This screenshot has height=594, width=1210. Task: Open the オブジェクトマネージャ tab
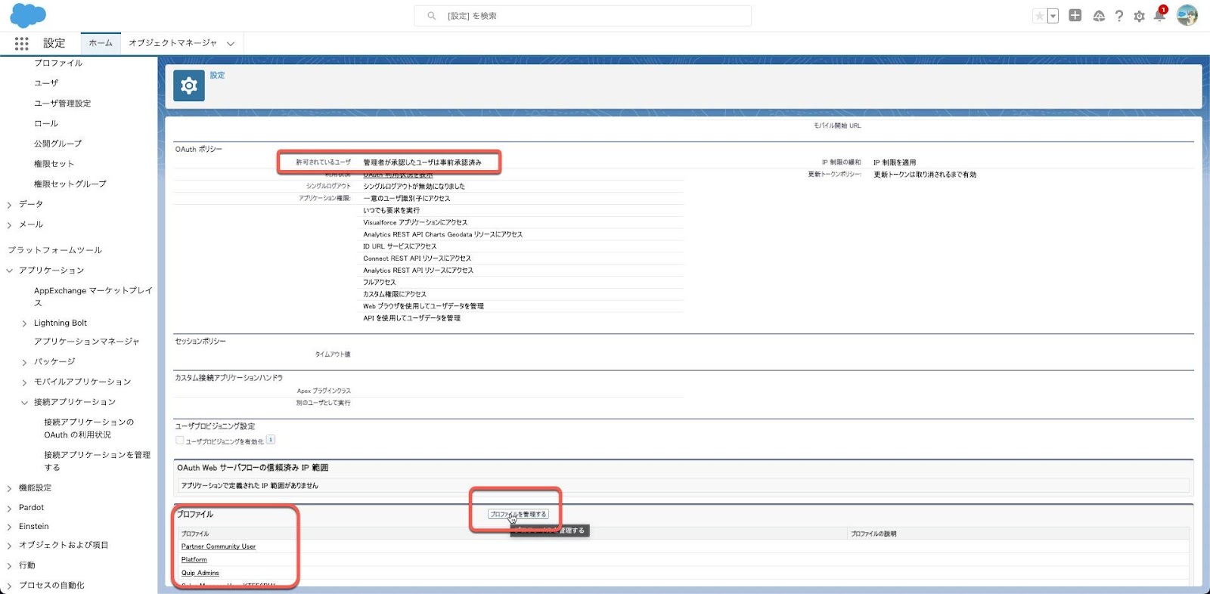pyautogui.click(x=172, y=43)
